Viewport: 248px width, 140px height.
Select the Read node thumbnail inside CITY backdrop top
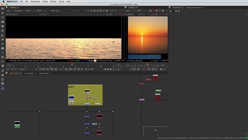point(87,91)
